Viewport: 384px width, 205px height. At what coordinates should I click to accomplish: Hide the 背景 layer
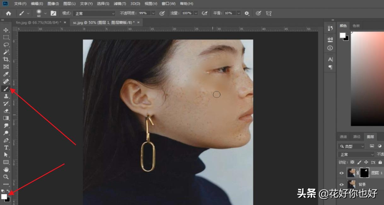[x=341, y=184]
